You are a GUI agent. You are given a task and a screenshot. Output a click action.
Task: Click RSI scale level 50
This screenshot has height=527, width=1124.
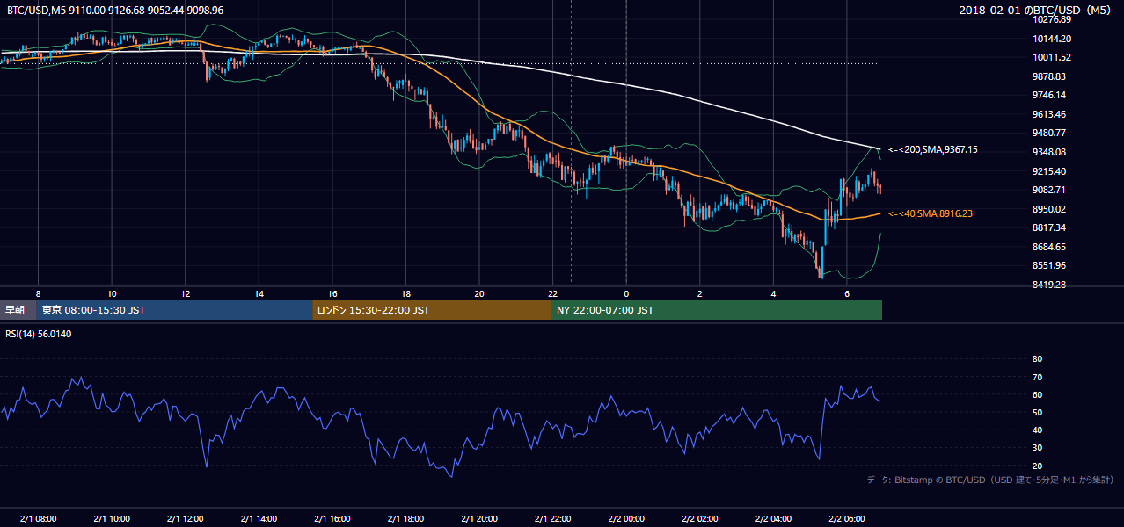(1037, 412)
